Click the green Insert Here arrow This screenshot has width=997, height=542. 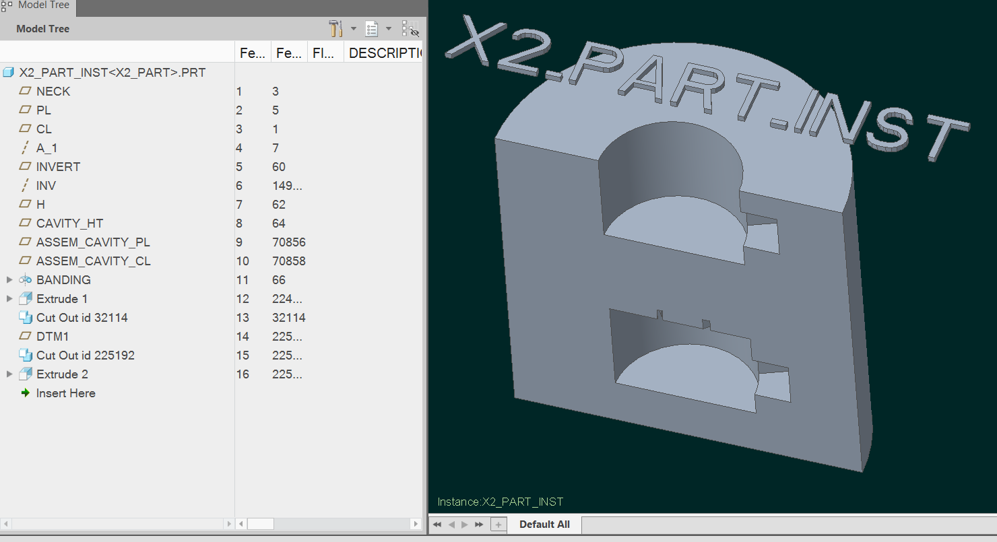coord(26,393)
